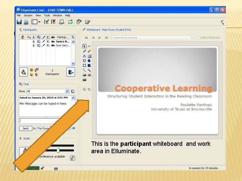Toggle Jose Garci's microphone permission icon
This screenshot has height=181, width=242.
click(x=34, y=45)
